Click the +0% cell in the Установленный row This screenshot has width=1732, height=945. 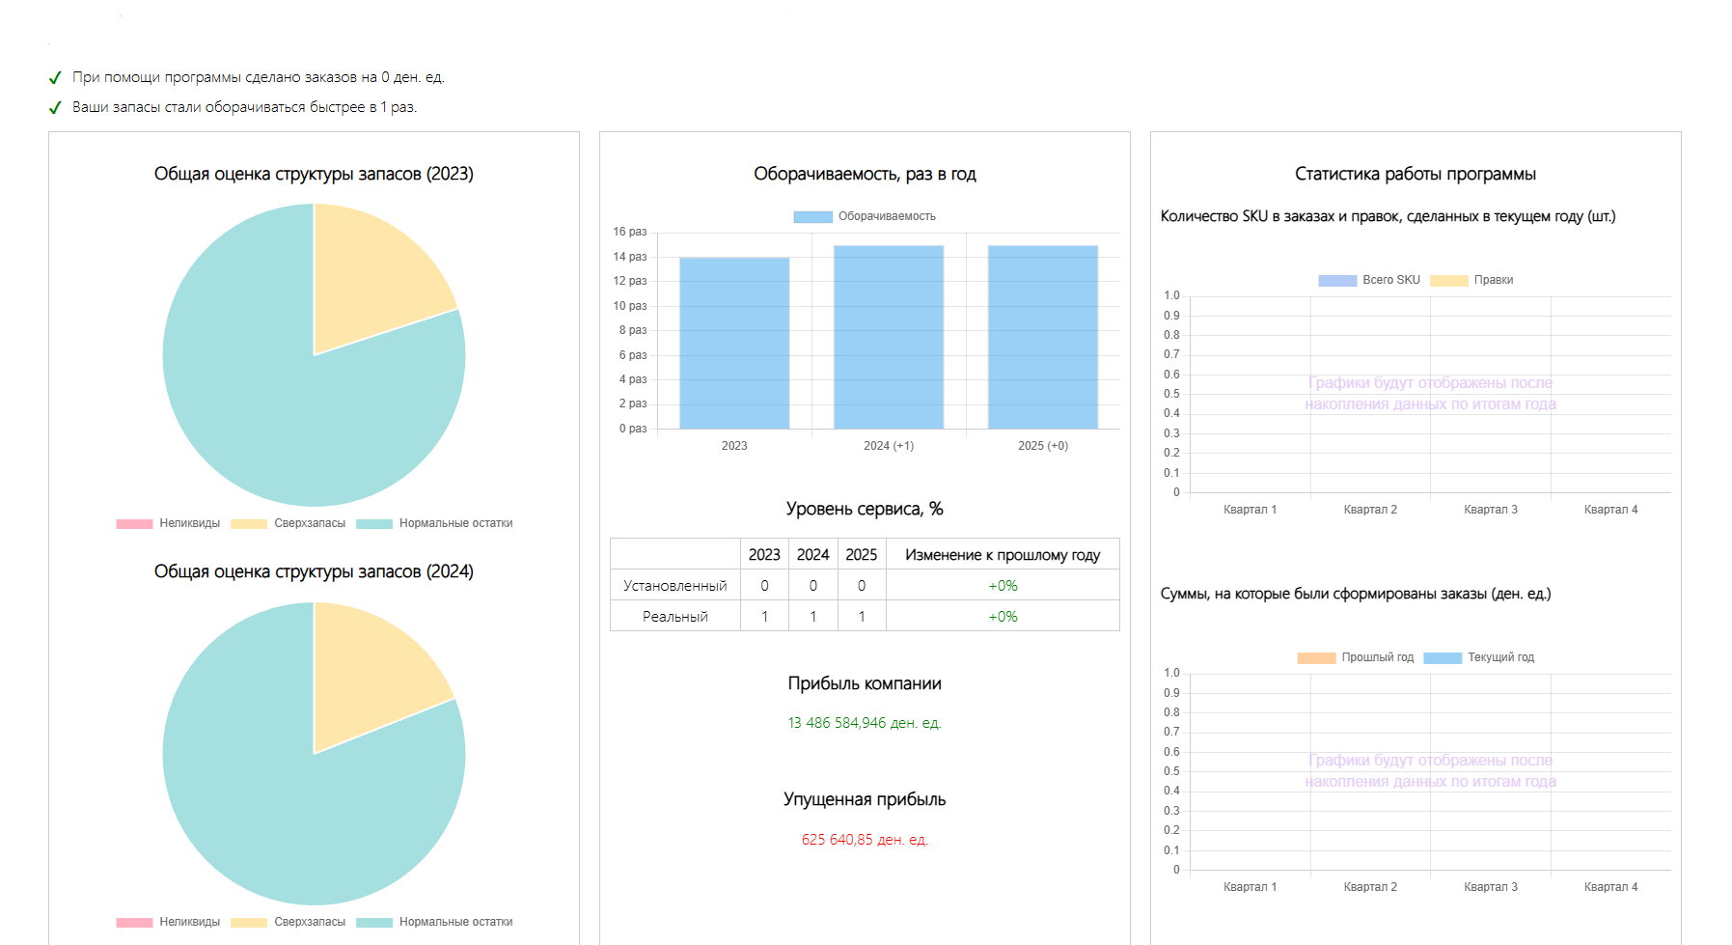point(1003,586)
